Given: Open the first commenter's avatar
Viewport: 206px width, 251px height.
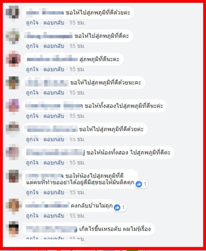Looking at the screenshot, I should click(x=13, y=12).
